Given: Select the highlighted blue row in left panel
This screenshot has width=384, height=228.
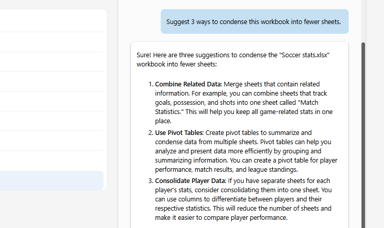Looking at the screenshot, I should pos(51,180).
